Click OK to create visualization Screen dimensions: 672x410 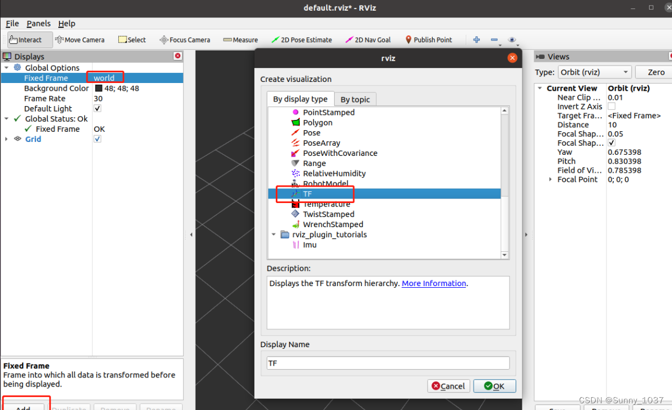click(x=494, y=386)
